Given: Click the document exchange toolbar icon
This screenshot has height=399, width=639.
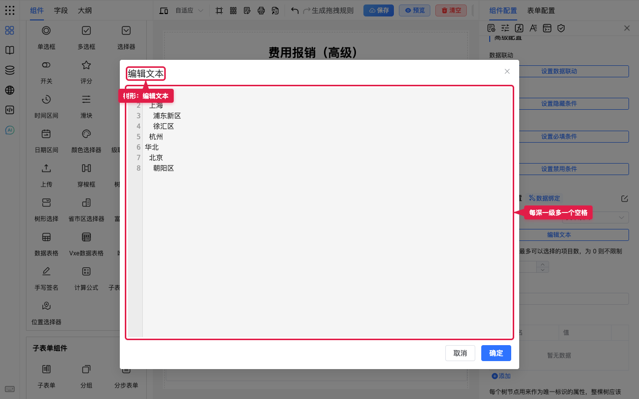Looking at the screenshot, I should click(275, 10).
